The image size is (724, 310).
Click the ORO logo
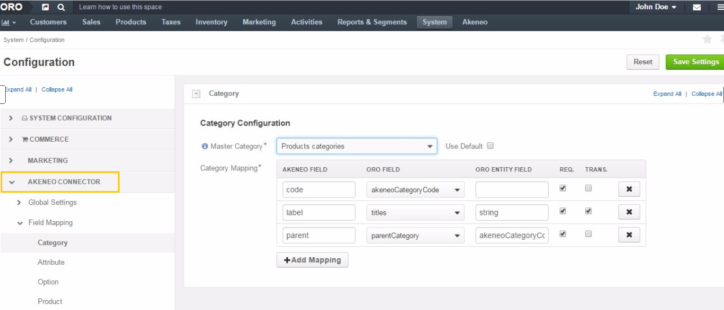[11, 7]
